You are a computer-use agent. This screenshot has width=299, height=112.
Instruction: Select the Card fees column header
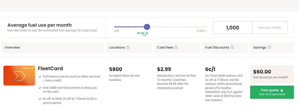[177, 47]
